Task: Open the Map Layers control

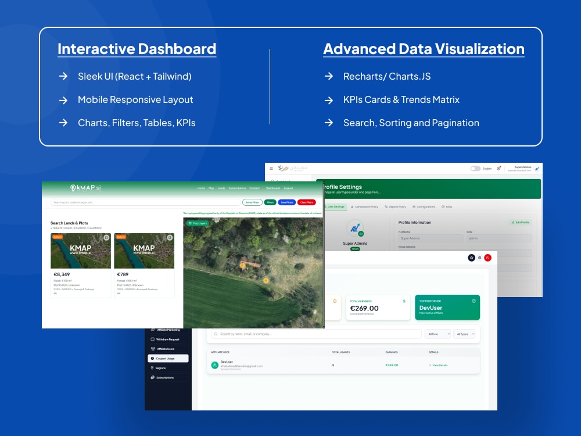Action: (x=198, y=223)
